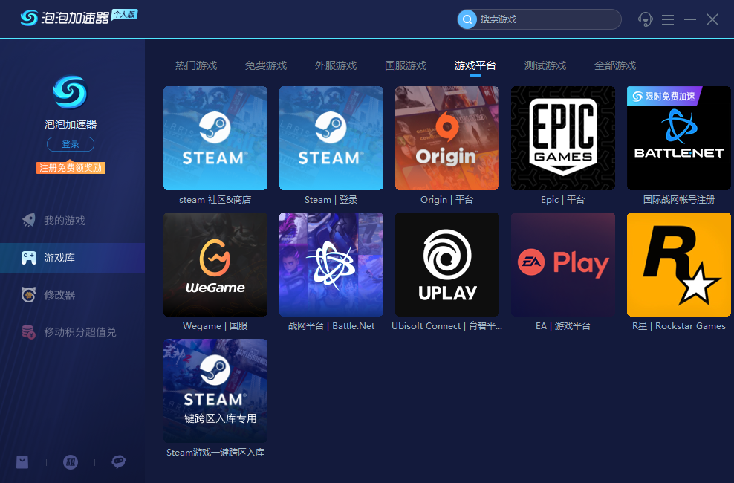Open the Origin platform tile
734x483 pixels.
447,138
